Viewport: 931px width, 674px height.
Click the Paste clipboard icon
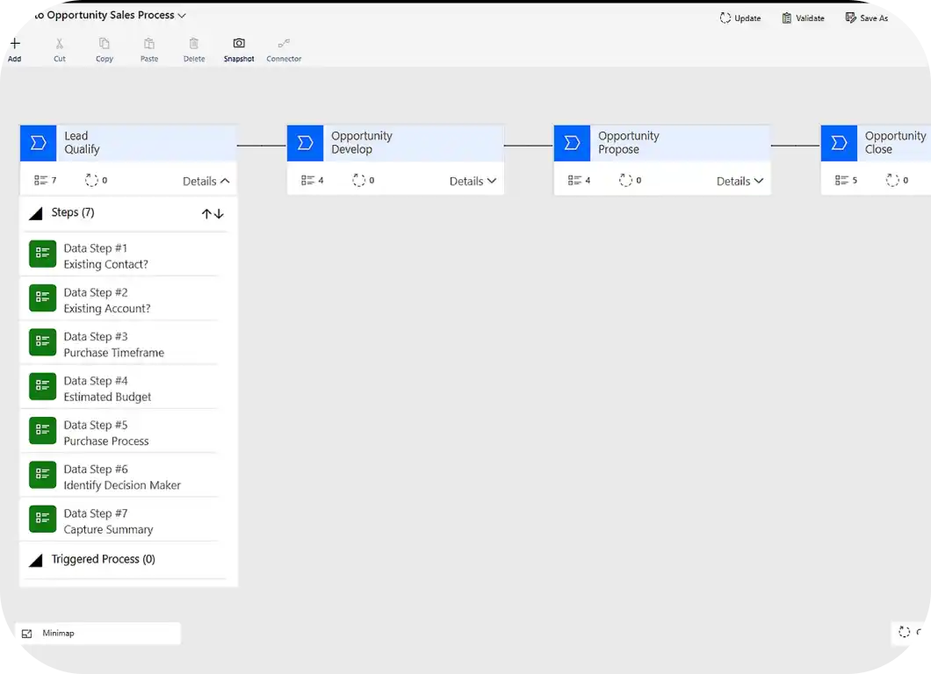[149, 44]
